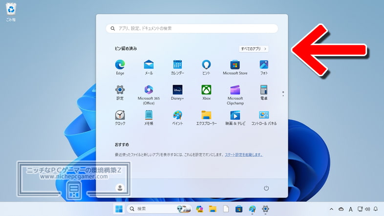Click the Start menu search field
The width and height of the screenshot is (384, 216).
(x=192, y=28)
